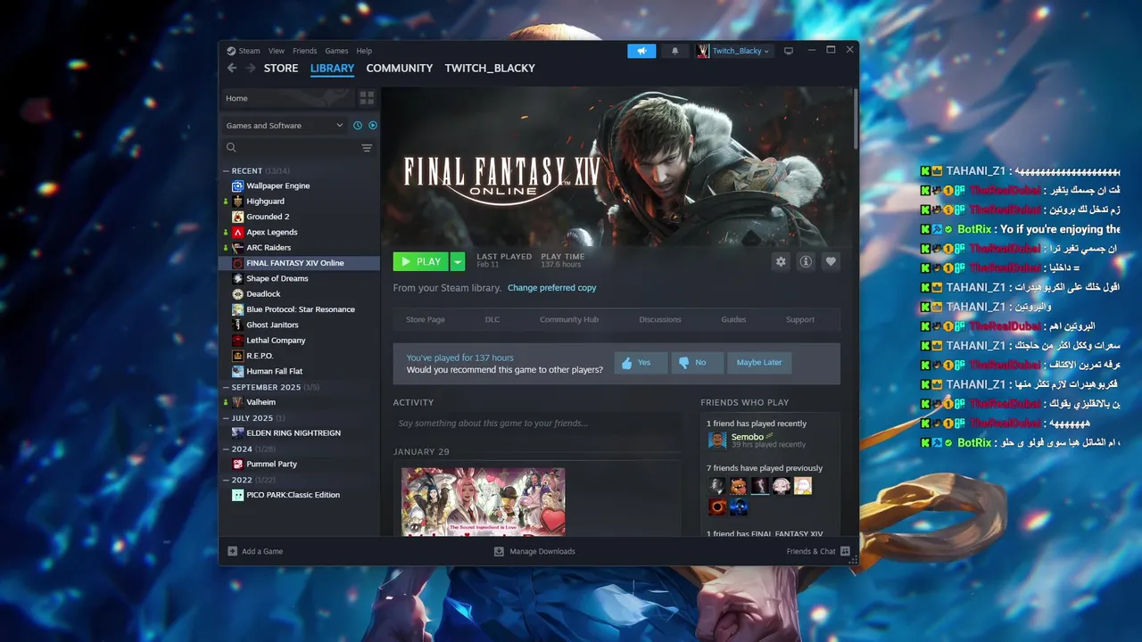The image size is (1142, 642).
Task: Go to the COMMUNITY tab
Action: [x=400, y=68]
